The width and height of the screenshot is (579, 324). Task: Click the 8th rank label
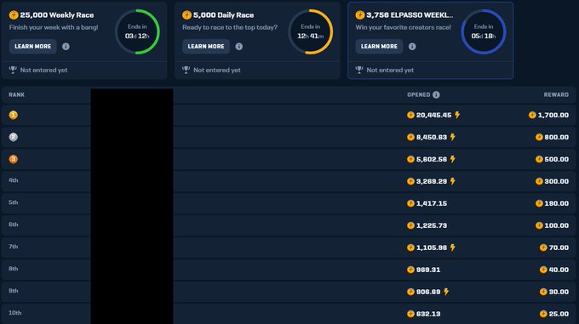[14, 269]
